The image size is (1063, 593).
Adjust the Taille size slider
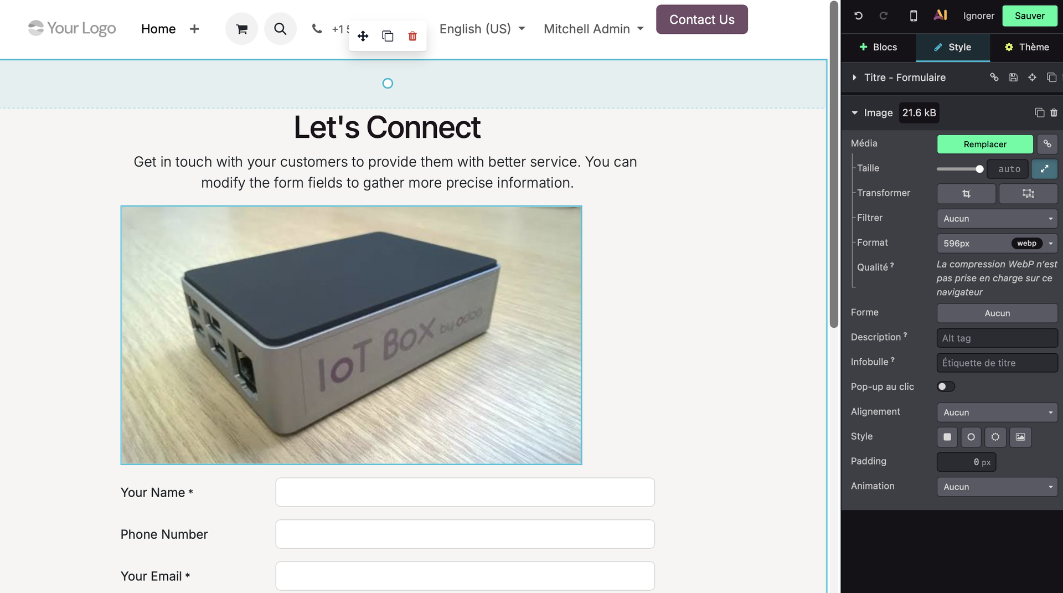[959, 169]
